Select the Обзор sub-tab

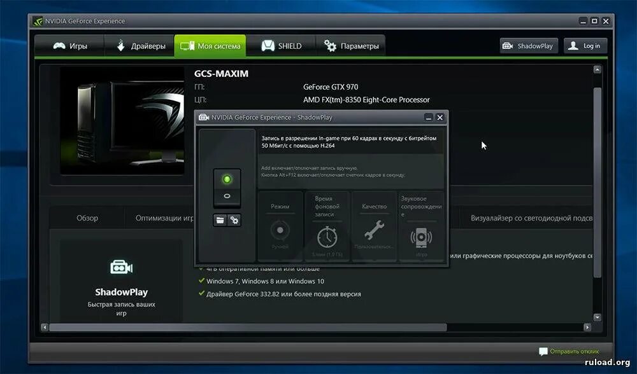(x=87, y=218)
